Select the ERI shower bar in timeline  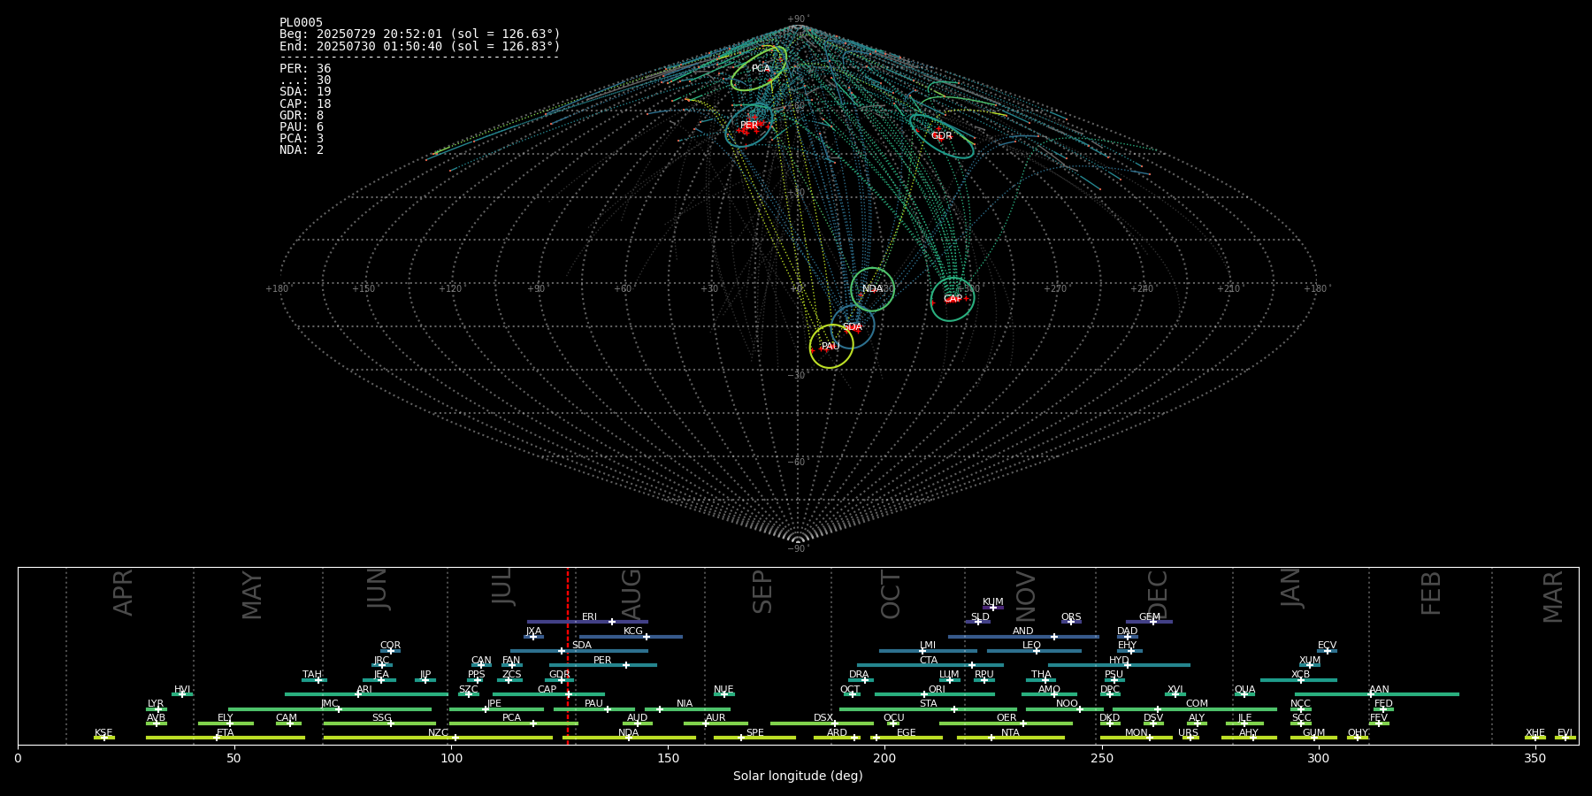point(587,622)
